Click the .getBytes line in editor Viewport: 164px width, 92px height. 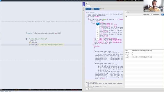33,41
